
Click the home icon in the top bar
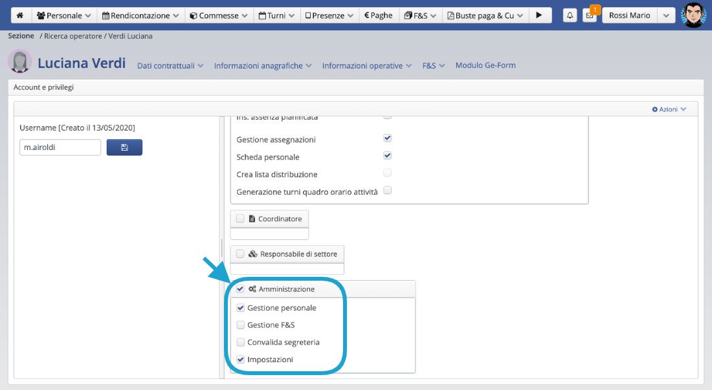pyautogui.click(x=20, y=16)
